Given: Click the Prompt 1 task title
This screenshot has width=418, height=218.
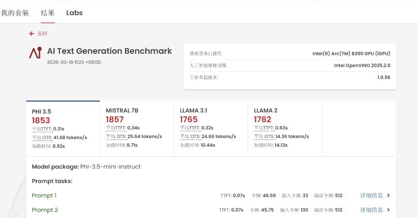Looking at the screenshot, I should 44,196.
